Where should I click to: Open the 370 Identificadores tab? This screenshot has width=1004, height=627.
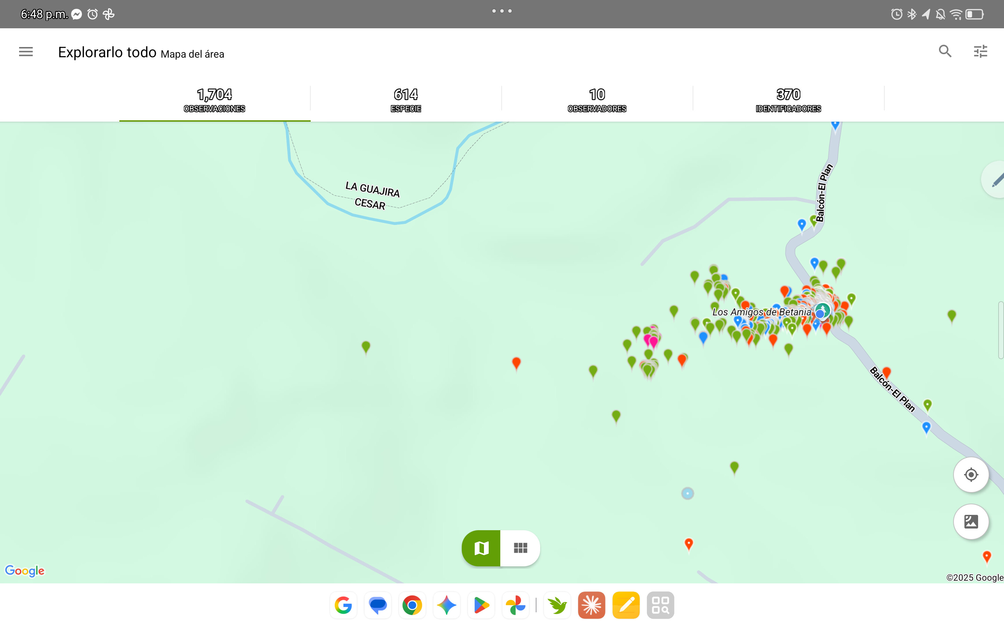click(x=788, y=100)
